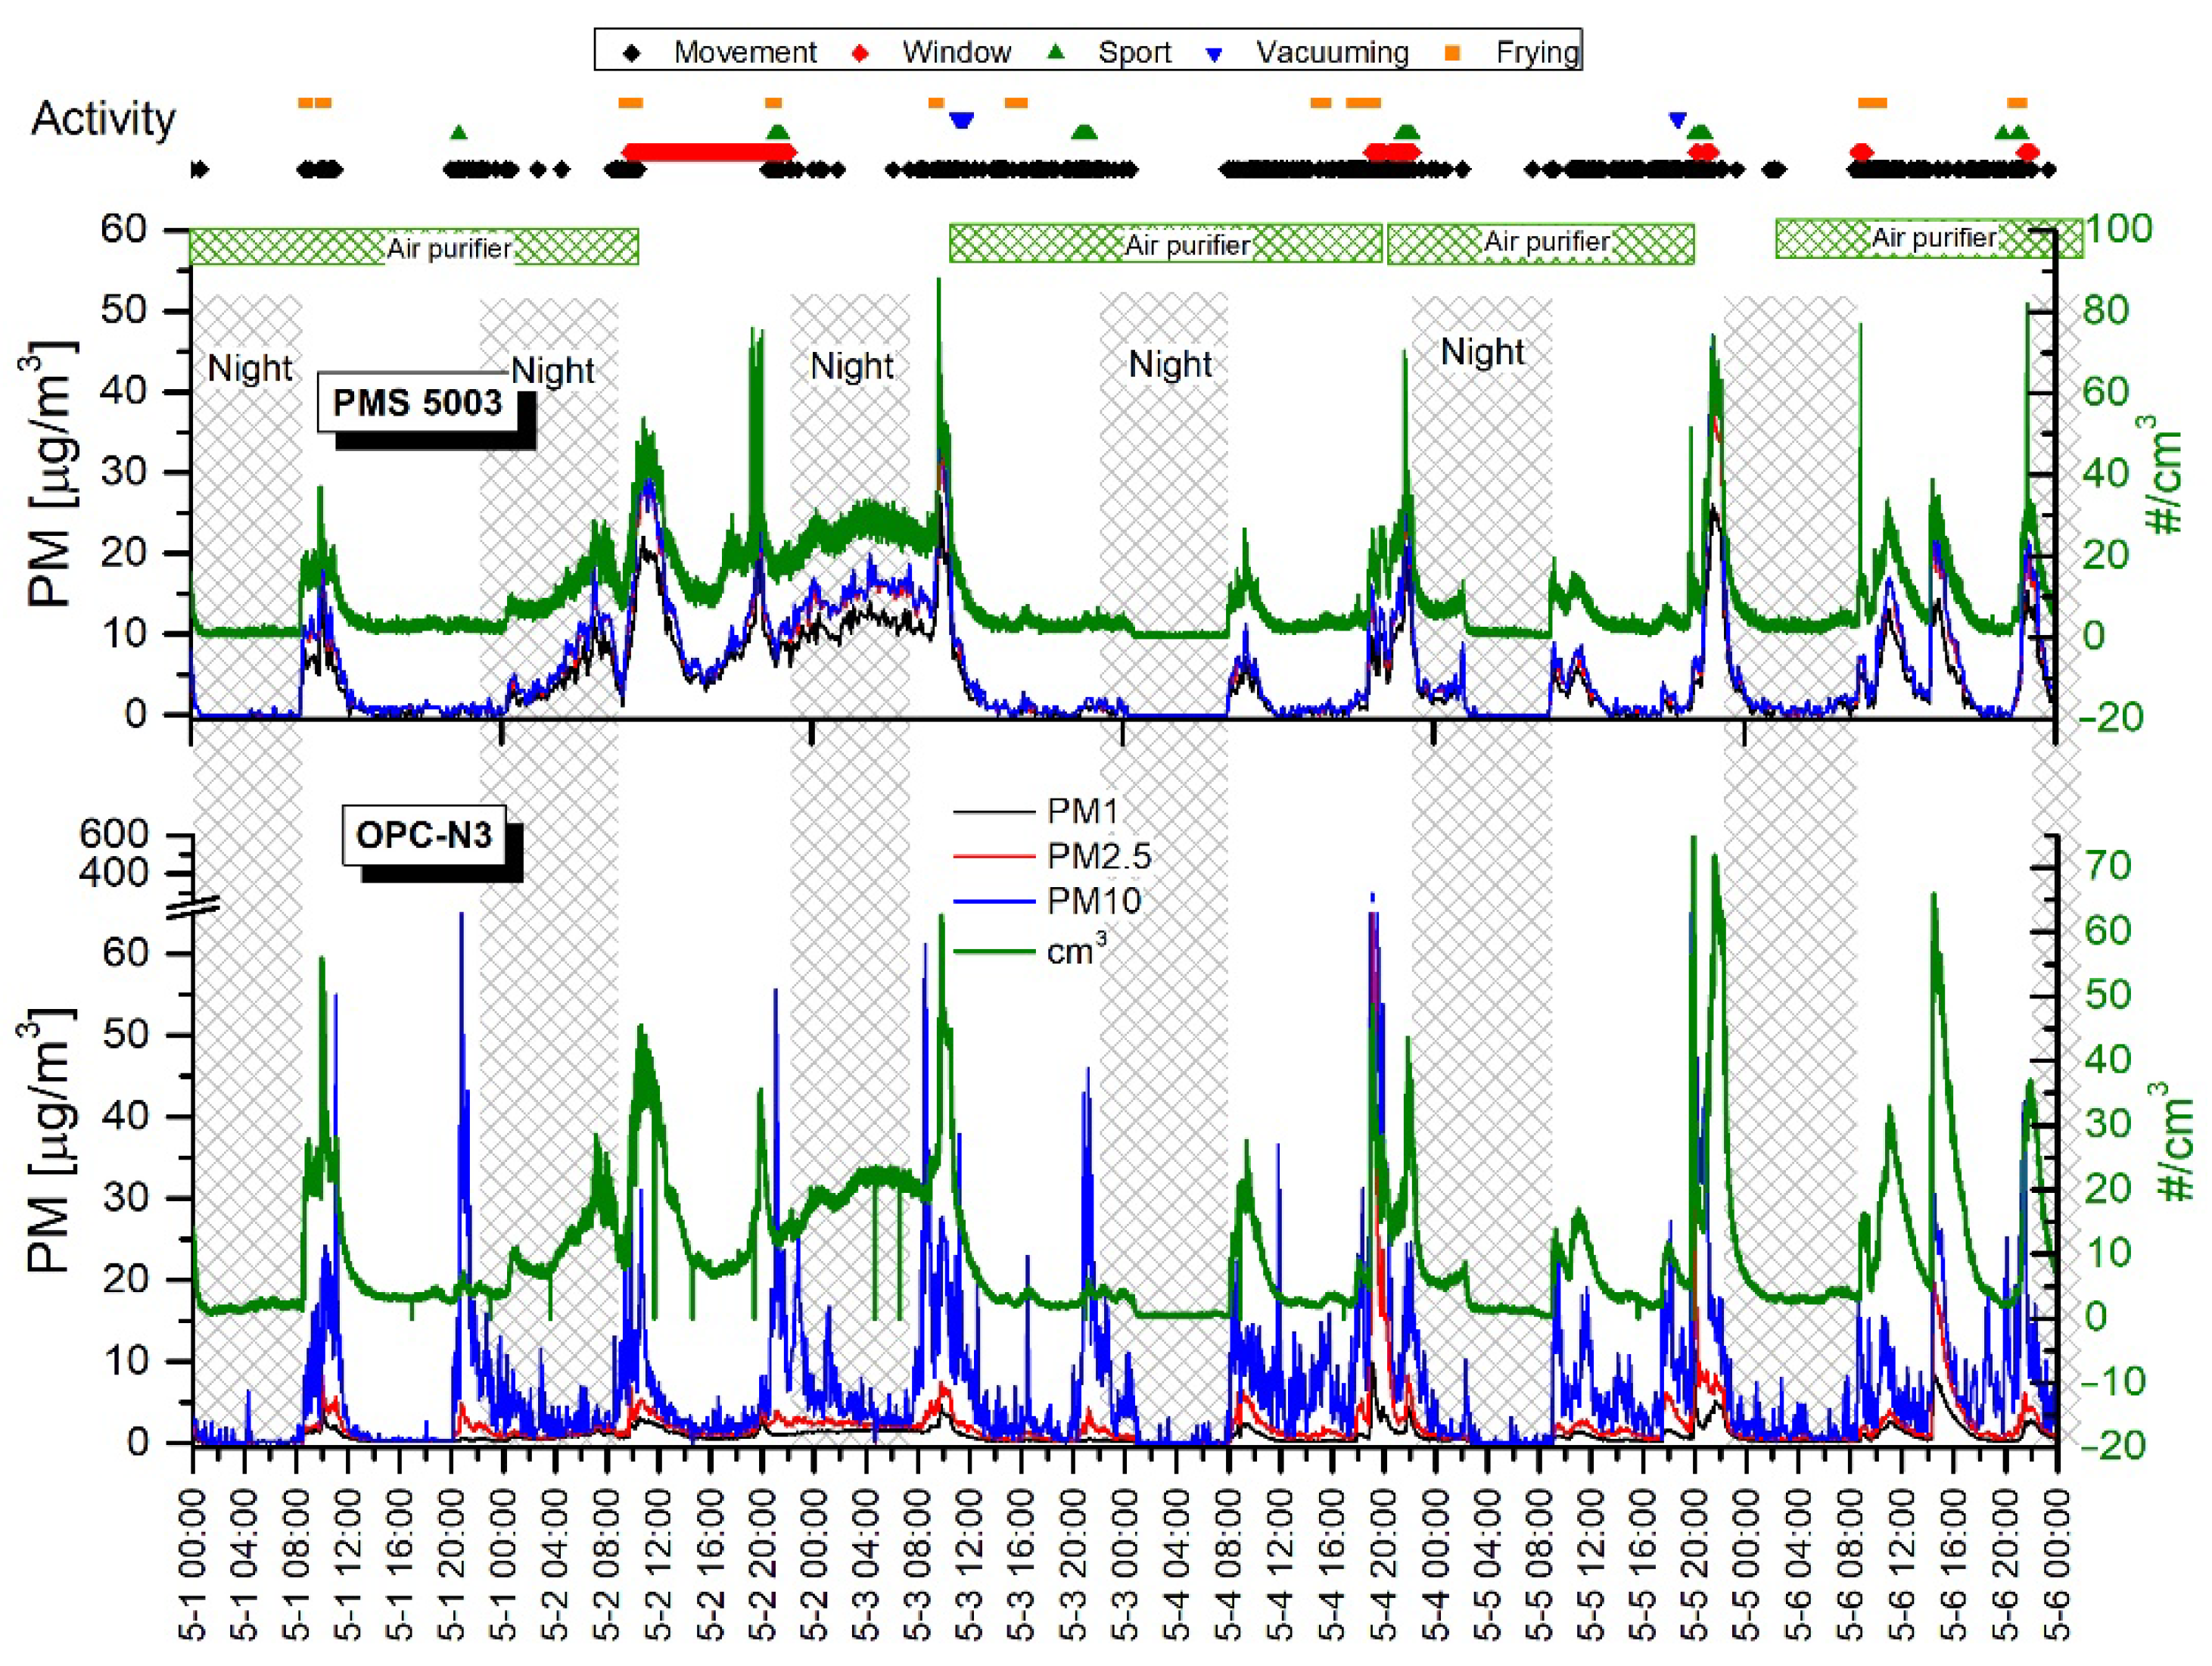2212x1666 pixels.
Task: Click the green Sport triangle legend icon
Action: (1055, 52)
